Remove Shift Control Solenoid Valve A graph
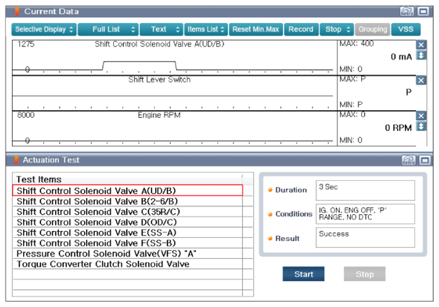The width and height of the screenshot is (439, 307). (421, 45)
